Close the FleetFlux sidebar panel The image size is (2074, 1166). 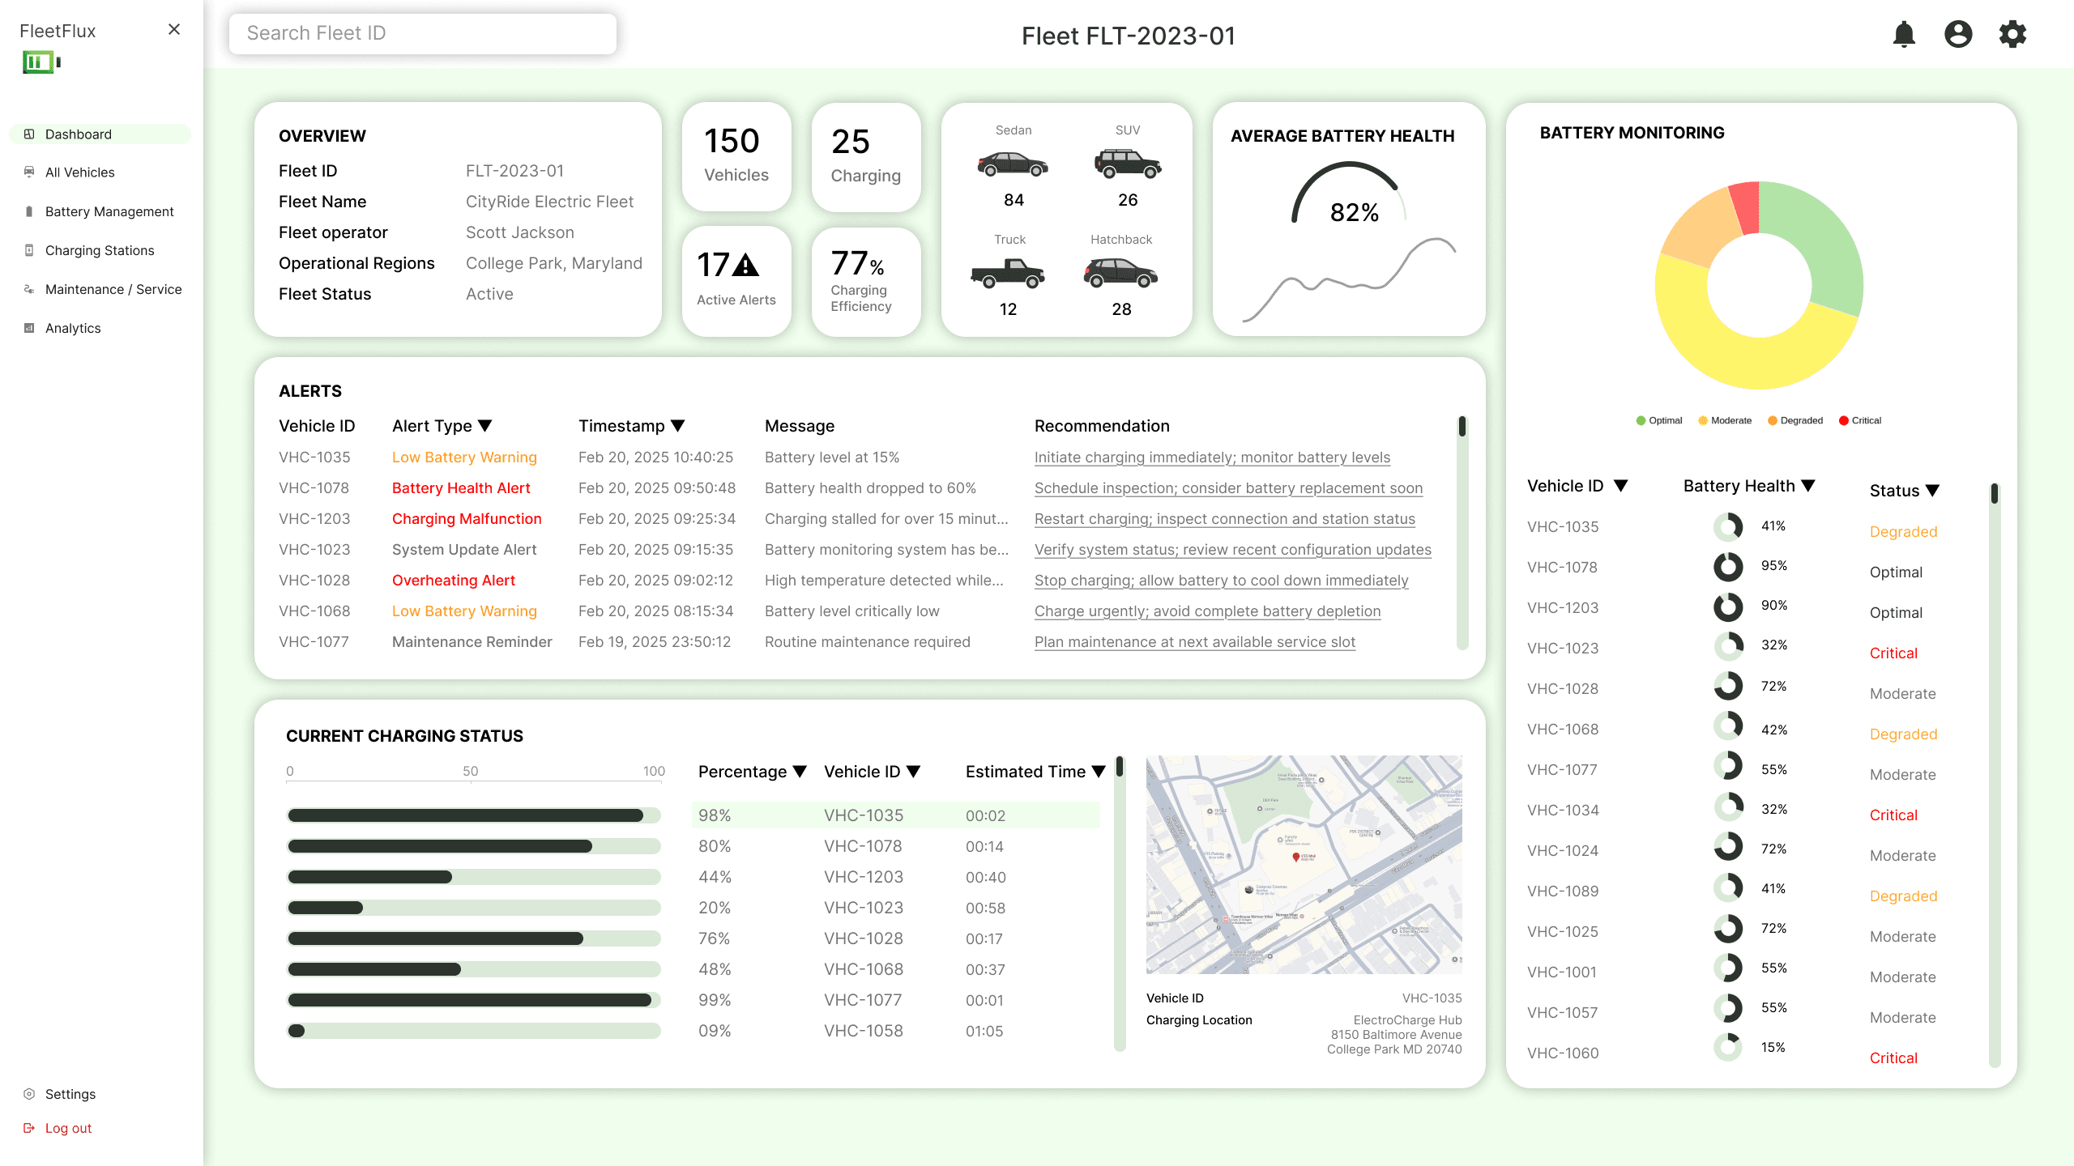[x=173, y=30]
